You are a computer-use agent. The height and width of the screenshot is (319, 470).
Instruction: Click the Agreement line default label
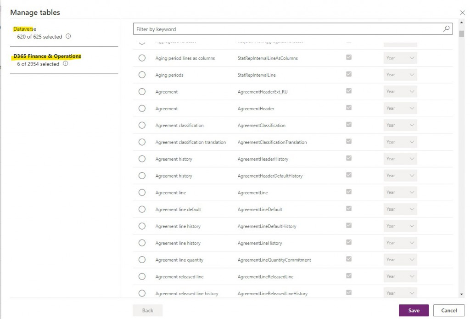(x=178, y=210)
